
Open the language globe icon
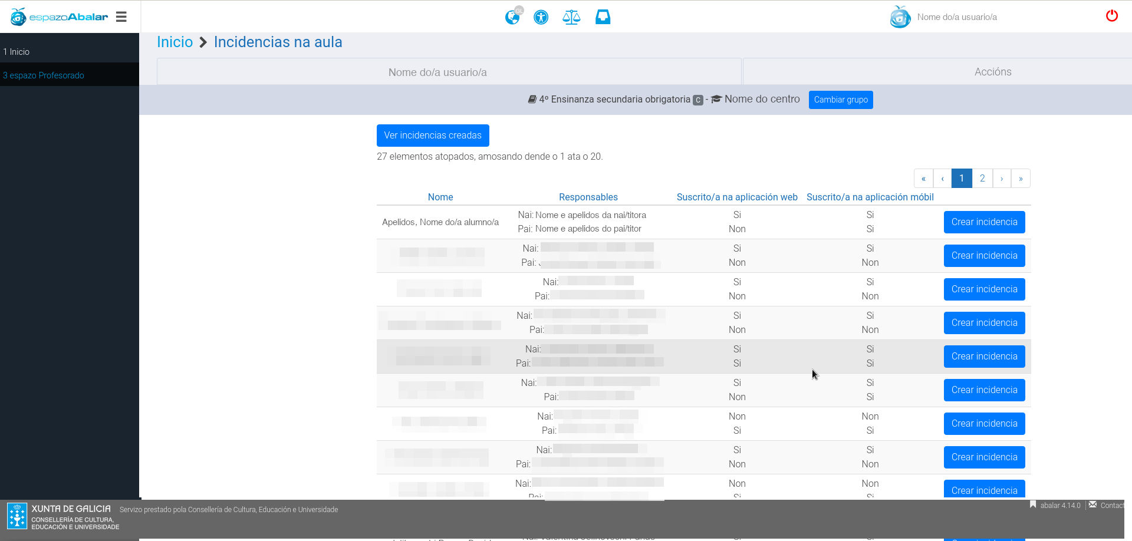tap(513, 17)
